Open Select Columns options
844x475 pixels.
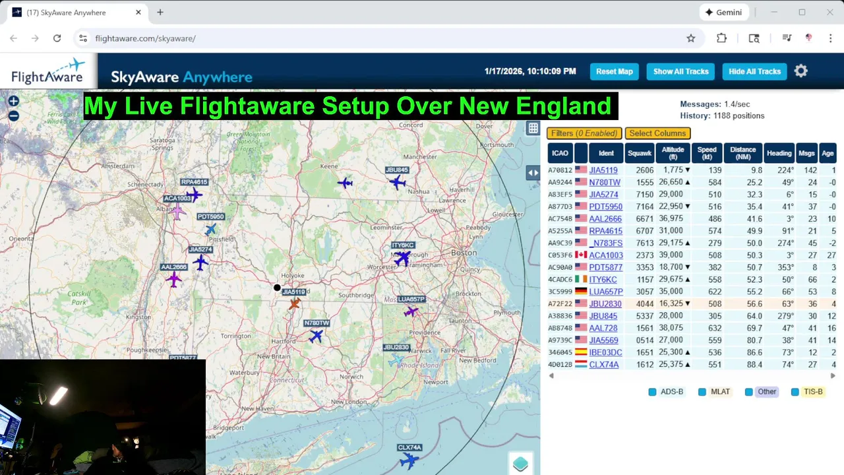click(657, 133)
